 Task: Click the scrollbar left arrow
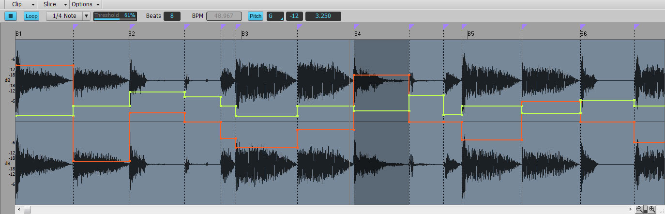point(19,209)
